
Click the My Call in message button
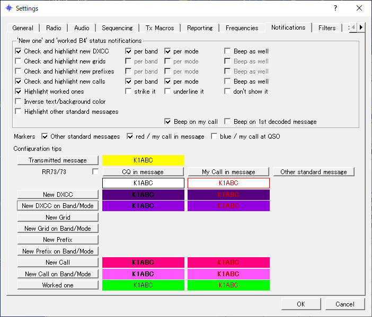[x=228, y=172]
